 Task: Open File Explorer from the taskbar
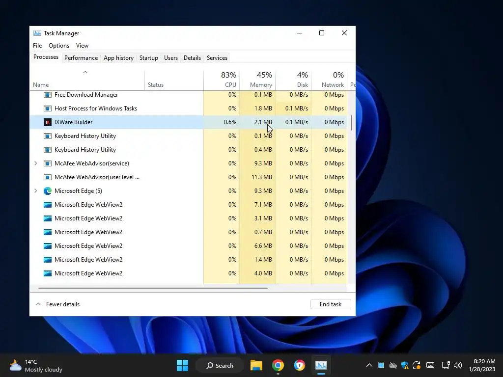(256, 365)
